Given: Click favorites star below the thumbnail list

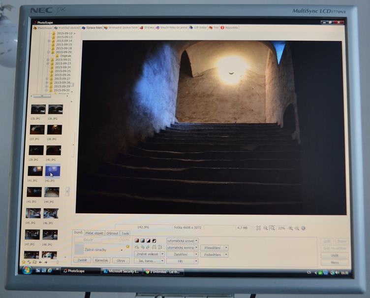Looking at the screenshot, I should [24, 262].
